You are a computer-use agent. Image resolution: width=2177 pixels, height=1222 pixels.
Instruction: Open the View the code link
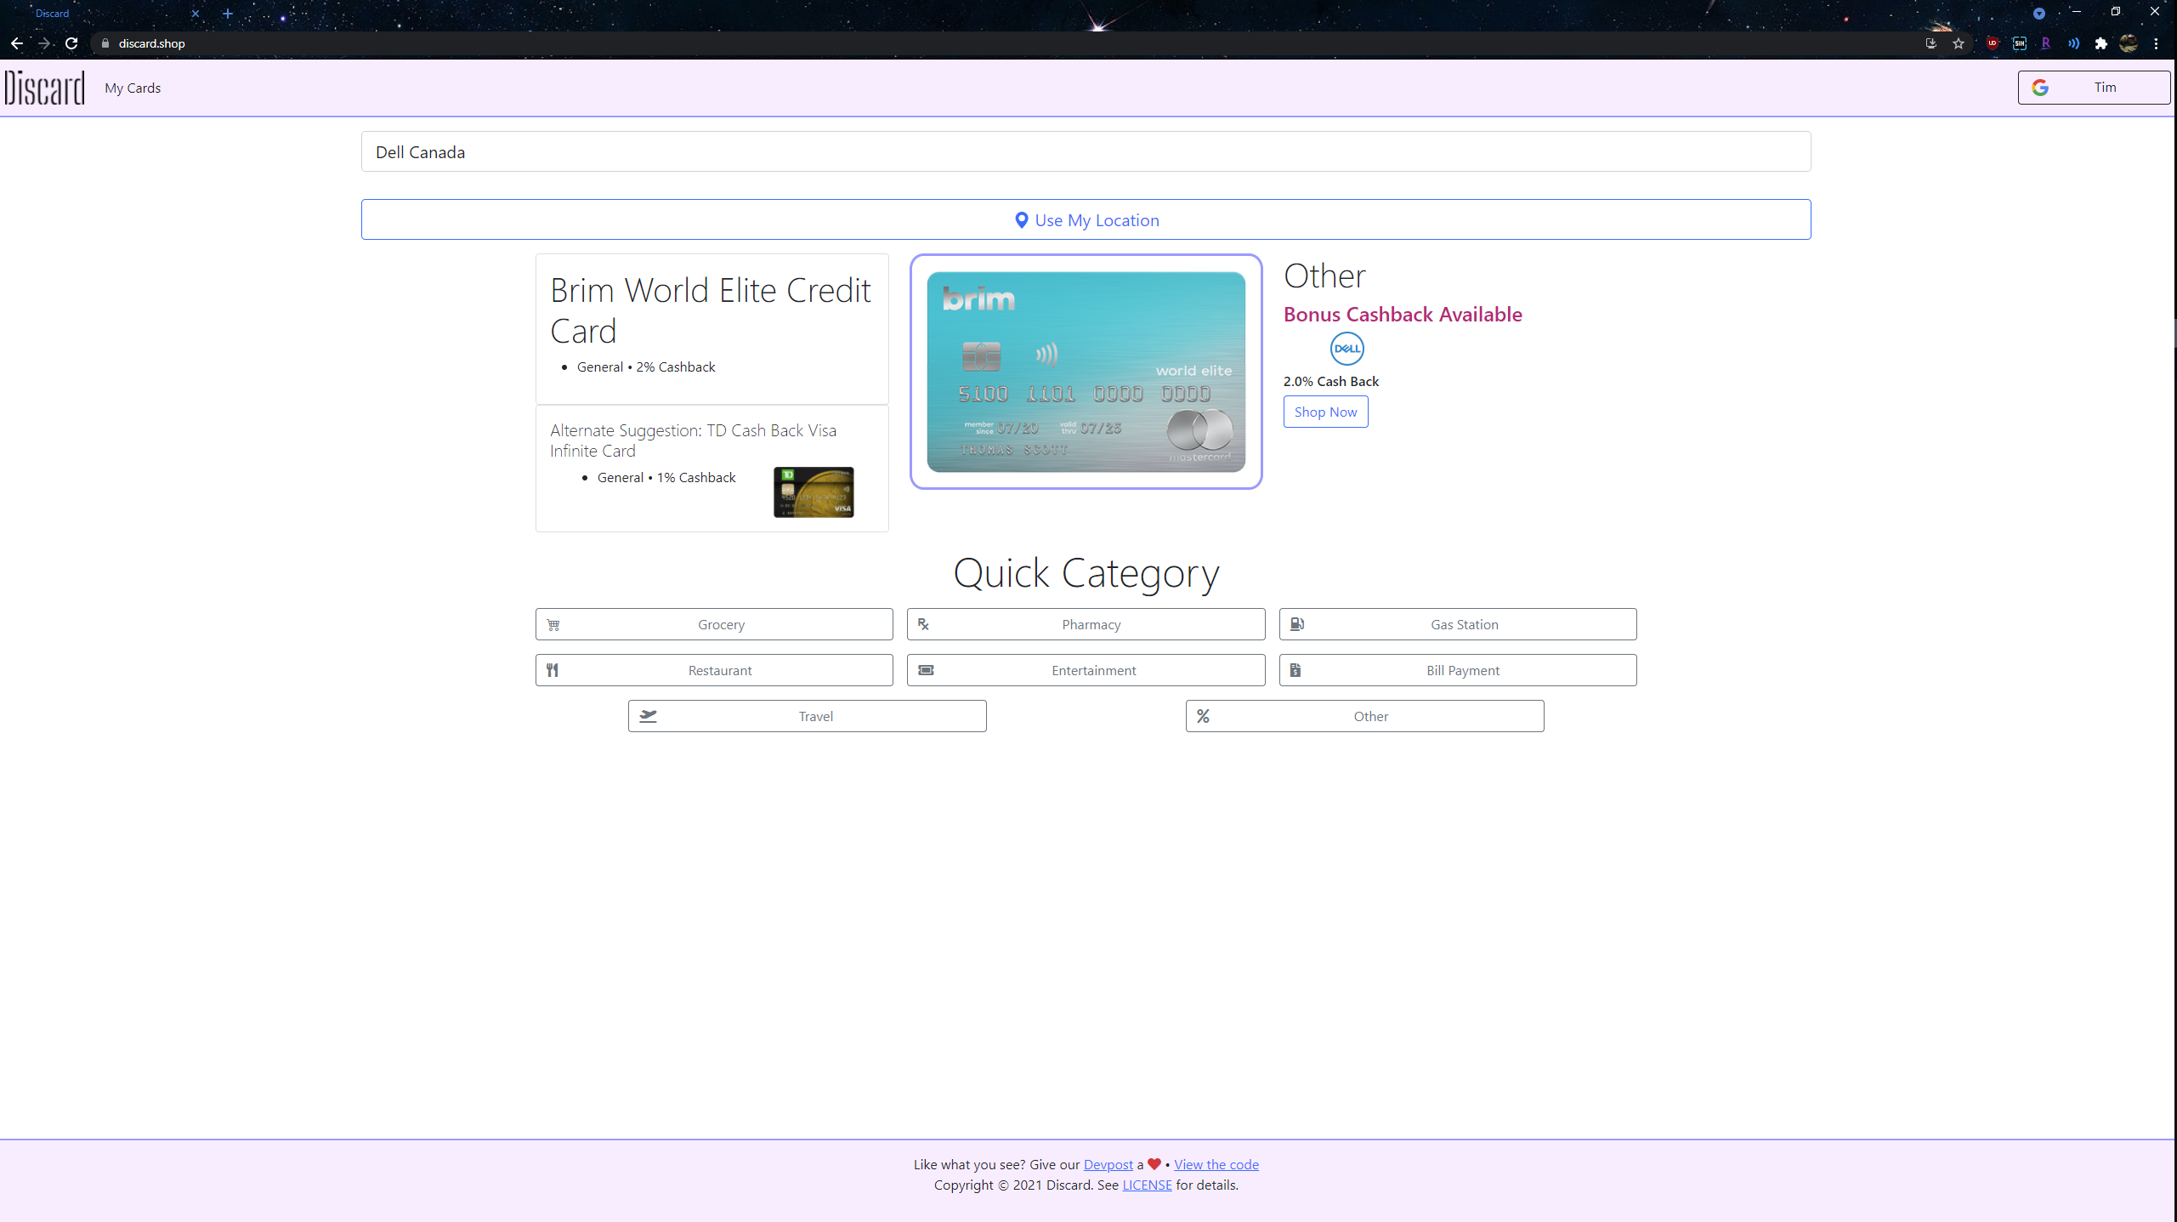1215,1164
